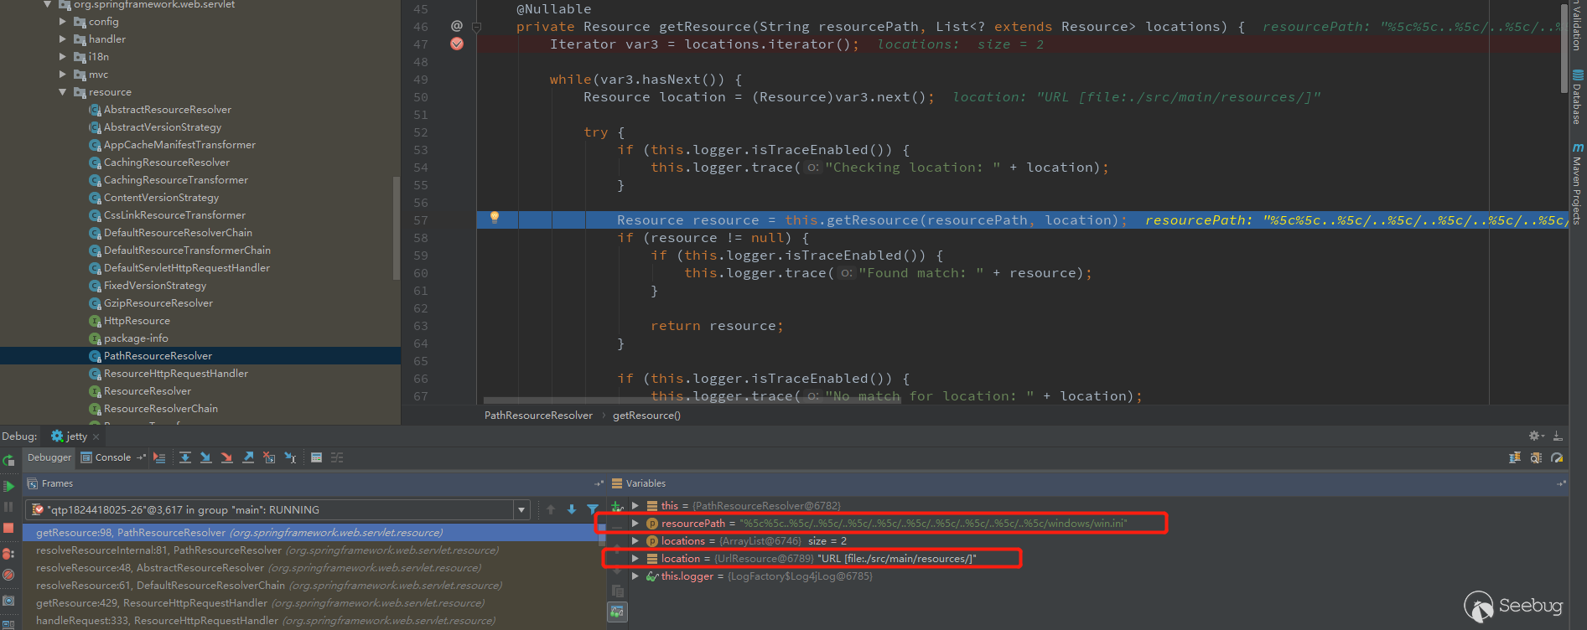Select ResourceHttpRequestHandler in project tree
Viewport: 1587px width, 630px height.
(x=175, y=374)
